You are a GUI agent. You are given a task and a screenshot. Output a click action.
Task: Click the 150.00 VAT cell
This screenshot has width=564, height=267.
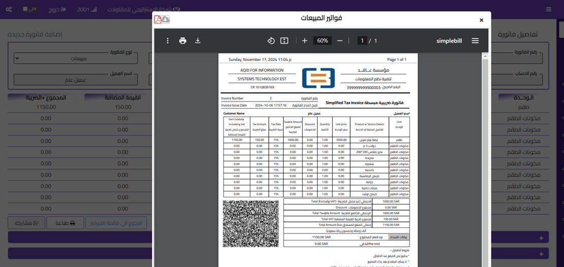[122, 107]
